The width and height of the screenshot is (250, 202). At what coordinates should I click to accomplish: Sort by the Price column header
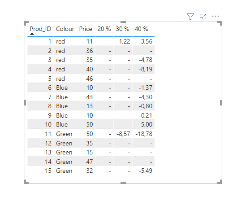click(86, 29)
